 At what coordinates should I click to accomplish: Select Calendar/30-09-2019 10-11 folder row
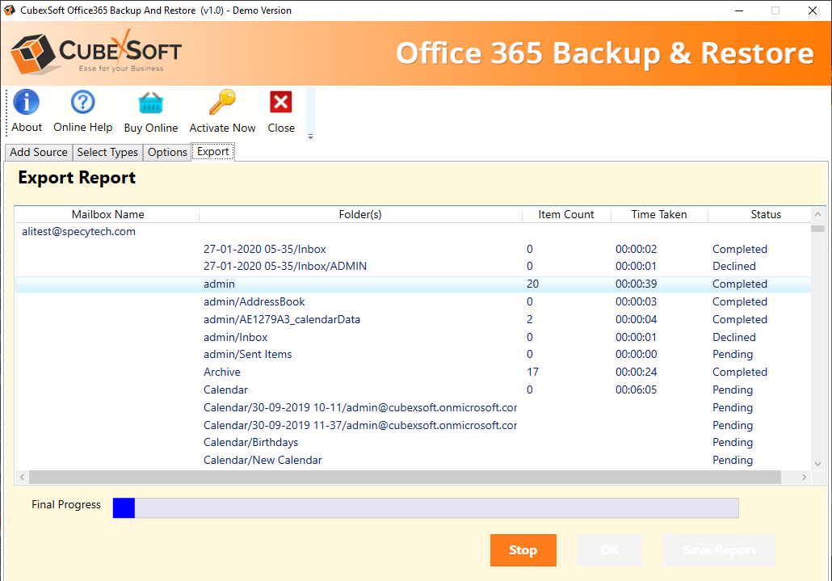[x=413, y=407]
